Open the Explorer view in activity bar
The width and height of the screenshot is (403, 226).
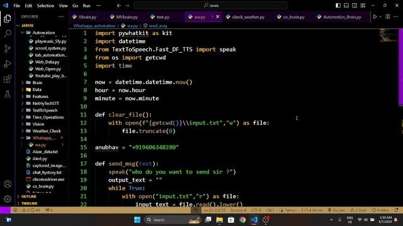8,18
